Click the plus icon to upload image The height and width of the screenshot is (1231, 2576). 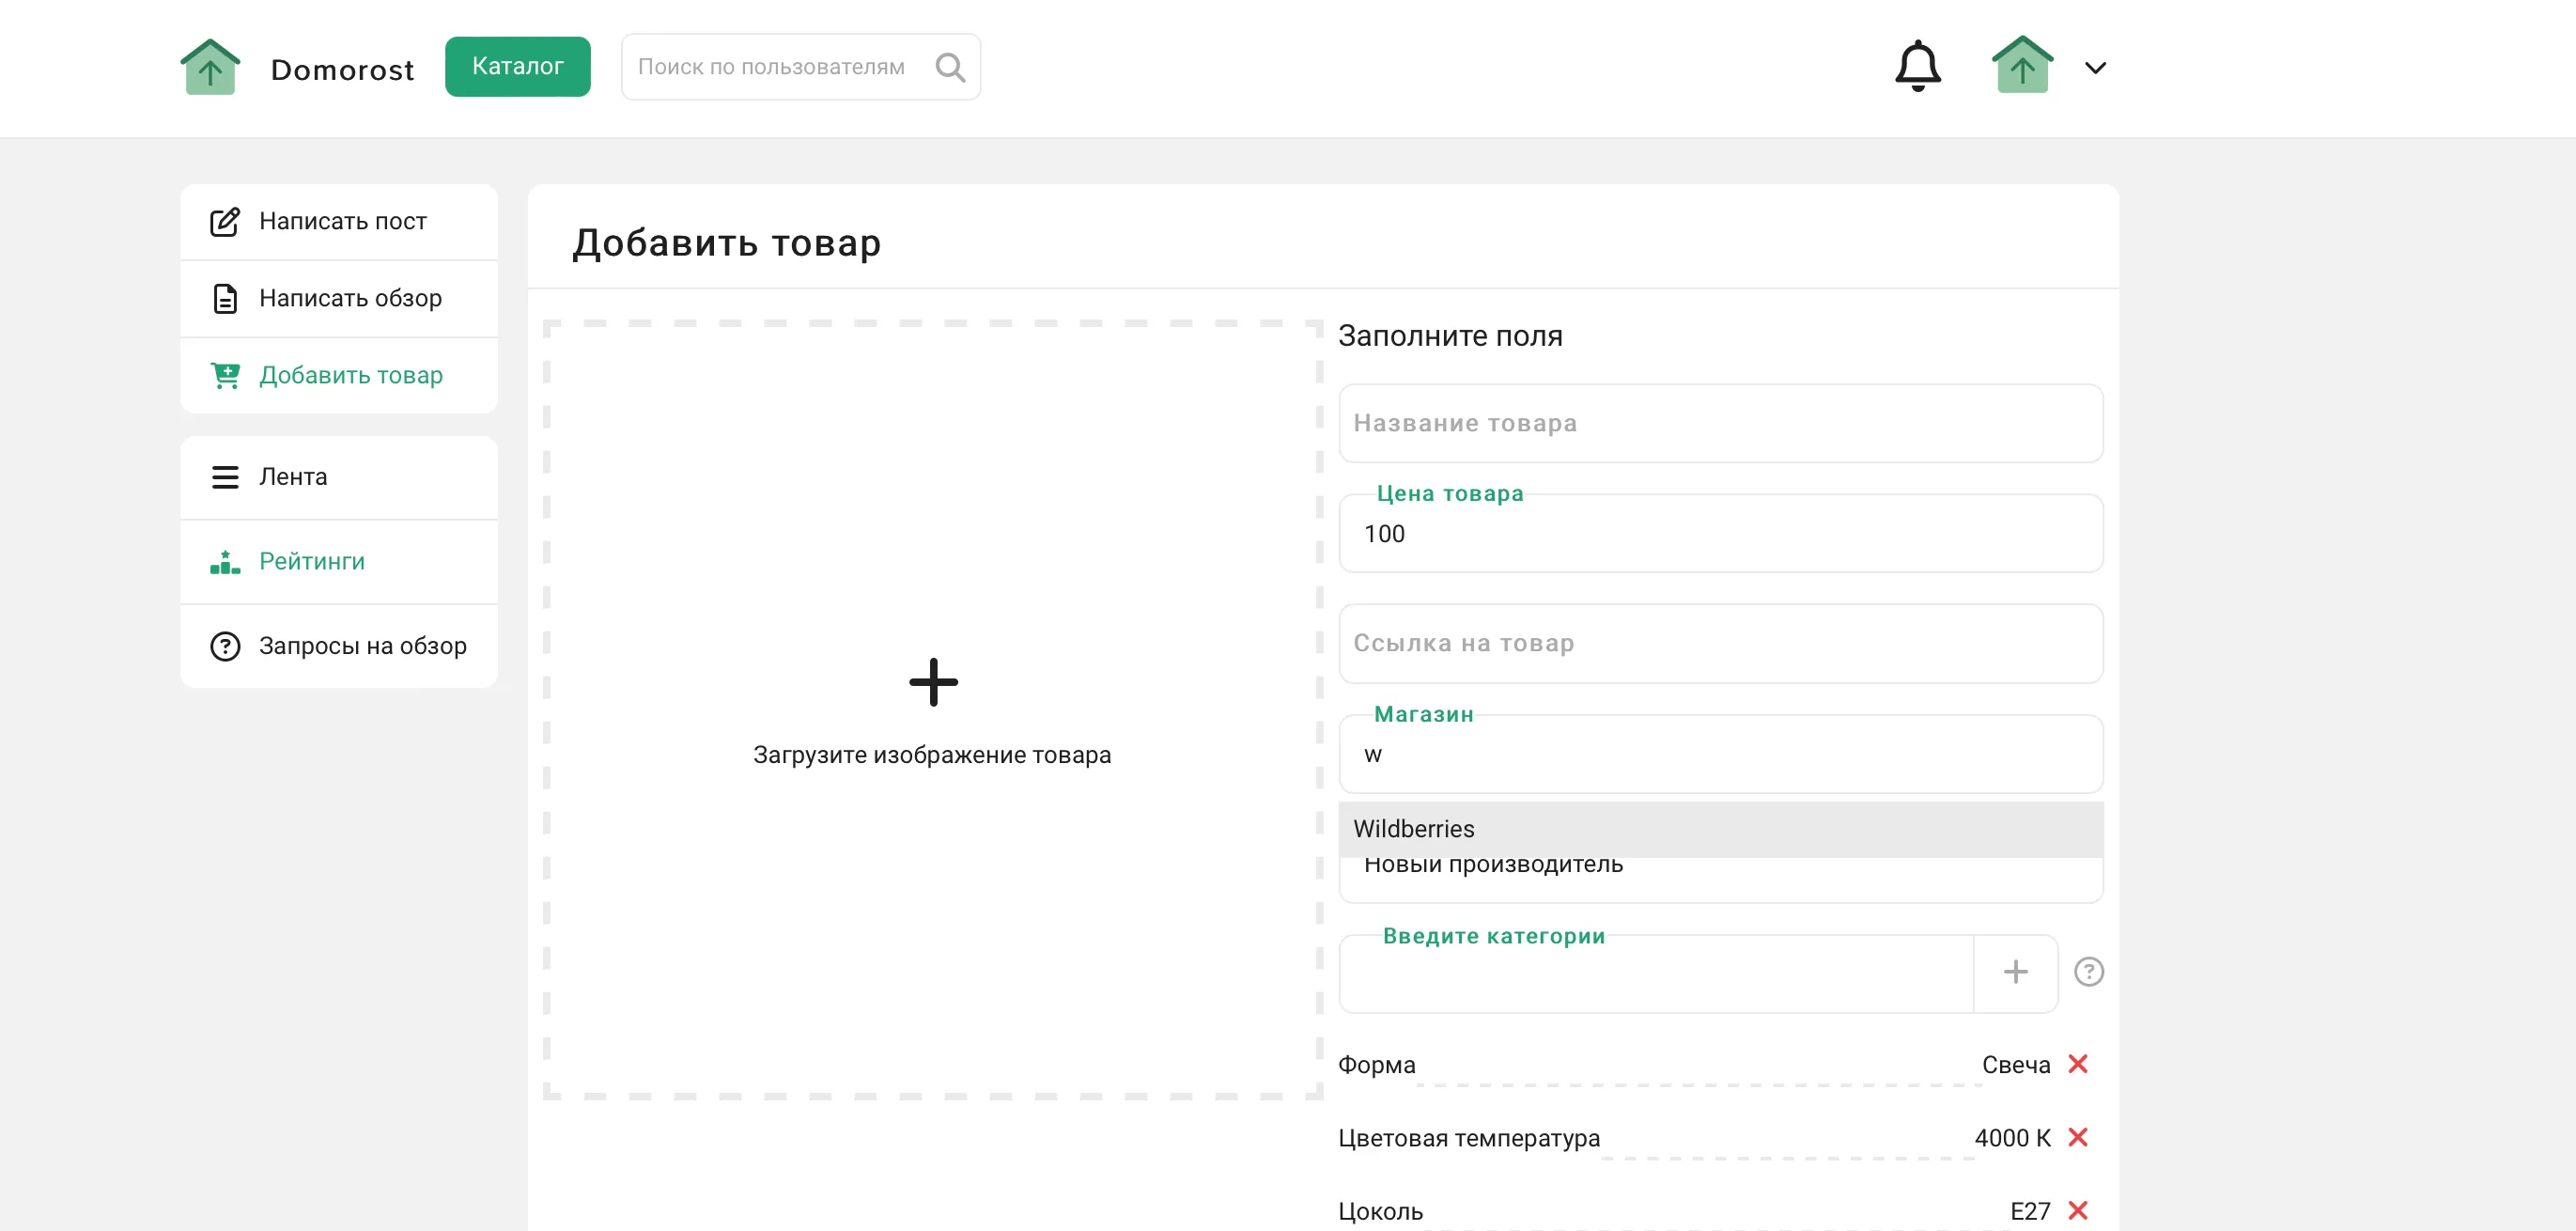[932, 682]
